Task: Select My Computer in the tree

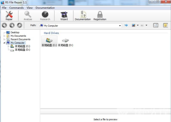Action: click(16, 43)
